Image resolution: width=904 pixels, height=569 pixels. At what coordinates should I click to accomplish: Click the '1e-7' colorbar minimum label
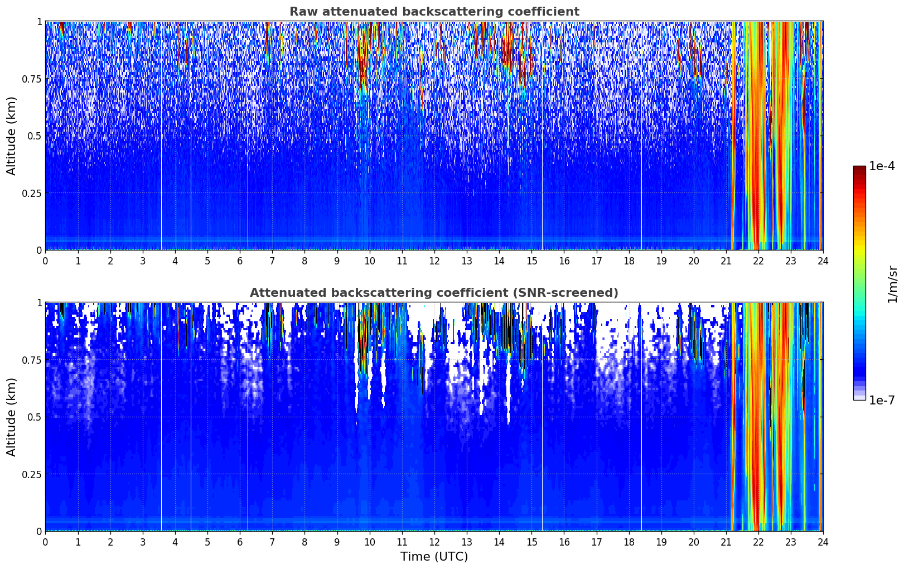[x=882, y=401]
